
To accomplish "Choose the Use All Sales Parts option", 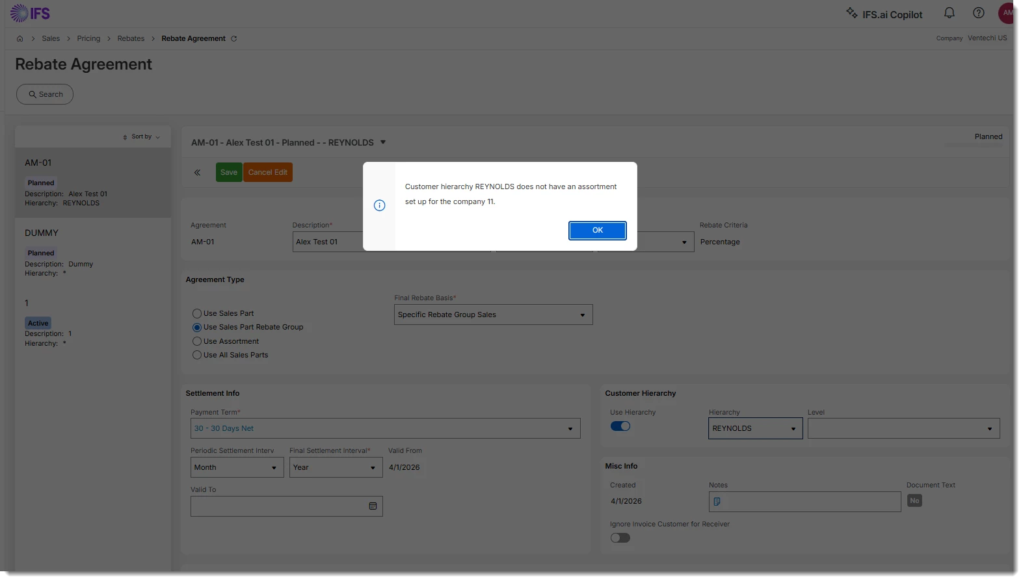I will pyautogui.click(x=196, y=355).
